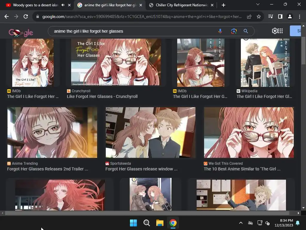Go back to the previous page
Viewport: 306px width, 230px height.
7,17
